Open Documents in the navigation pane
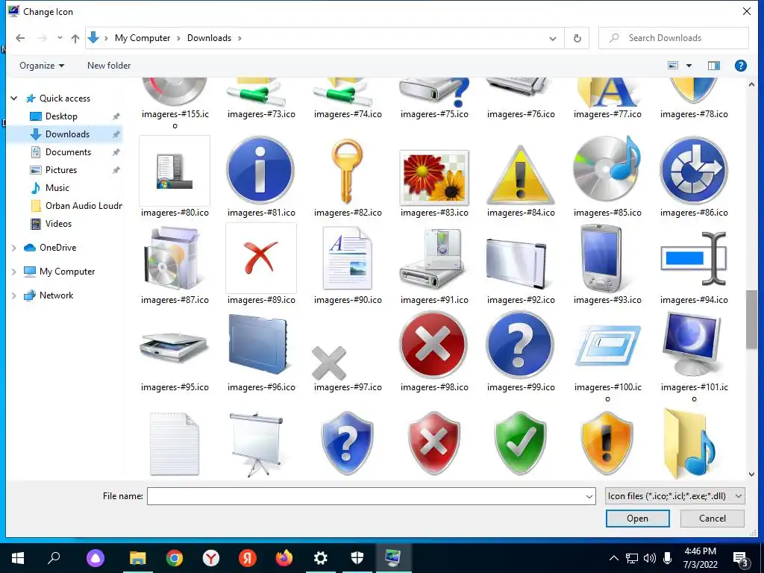This screenshot has width=764, height=573. click(x=68, y=152)
